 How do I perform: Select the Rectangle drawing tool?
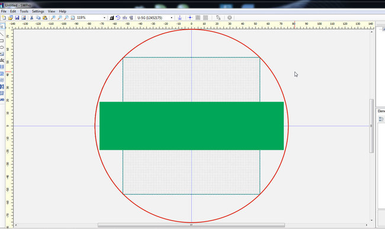pos(2,41)
